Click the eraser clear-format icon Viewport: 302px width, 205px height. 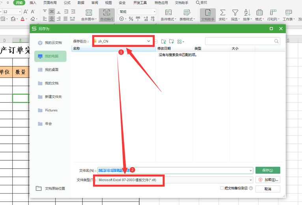(33, 19)
